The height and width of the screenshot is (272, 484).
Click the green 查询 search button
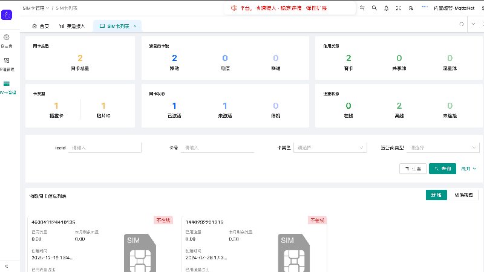pyautogui.click(x=442, y=169)
